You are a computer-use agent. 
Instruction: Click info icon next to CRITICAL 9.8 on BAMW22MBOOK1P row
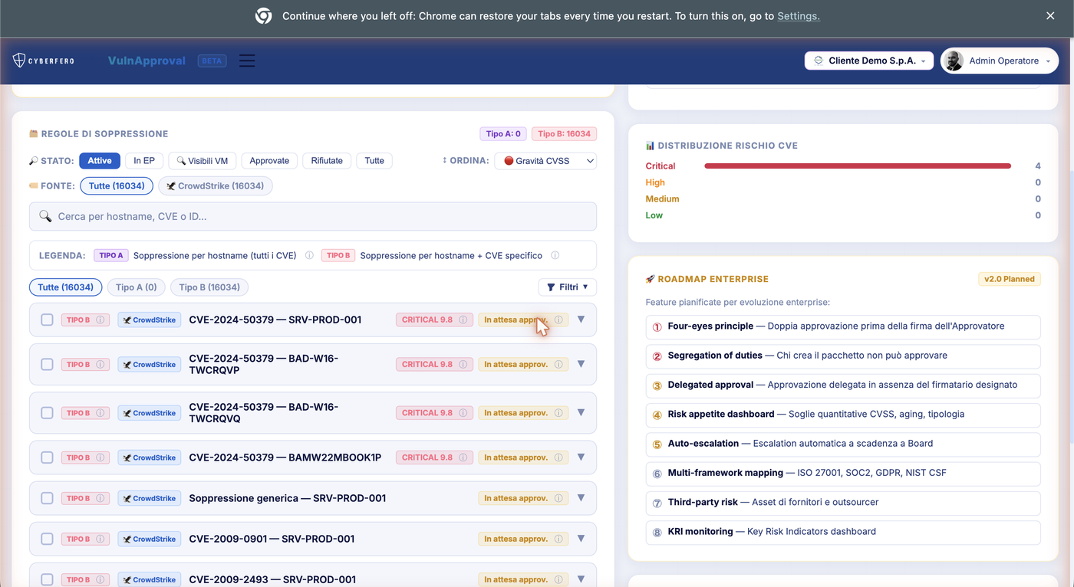click(x=463, y=457)
